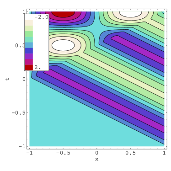Click the t axis label

click(x=7, y=79)
